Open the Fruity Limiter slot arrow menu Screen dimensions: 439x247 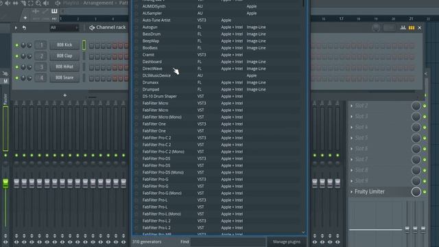coord(352,192)
